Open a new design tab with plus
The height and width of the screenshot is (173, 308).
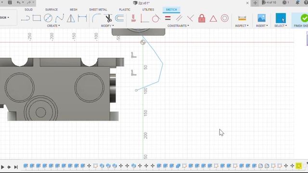click(x=255, y=3)
